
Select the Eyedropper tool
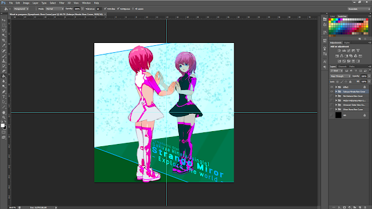[4, 45]
